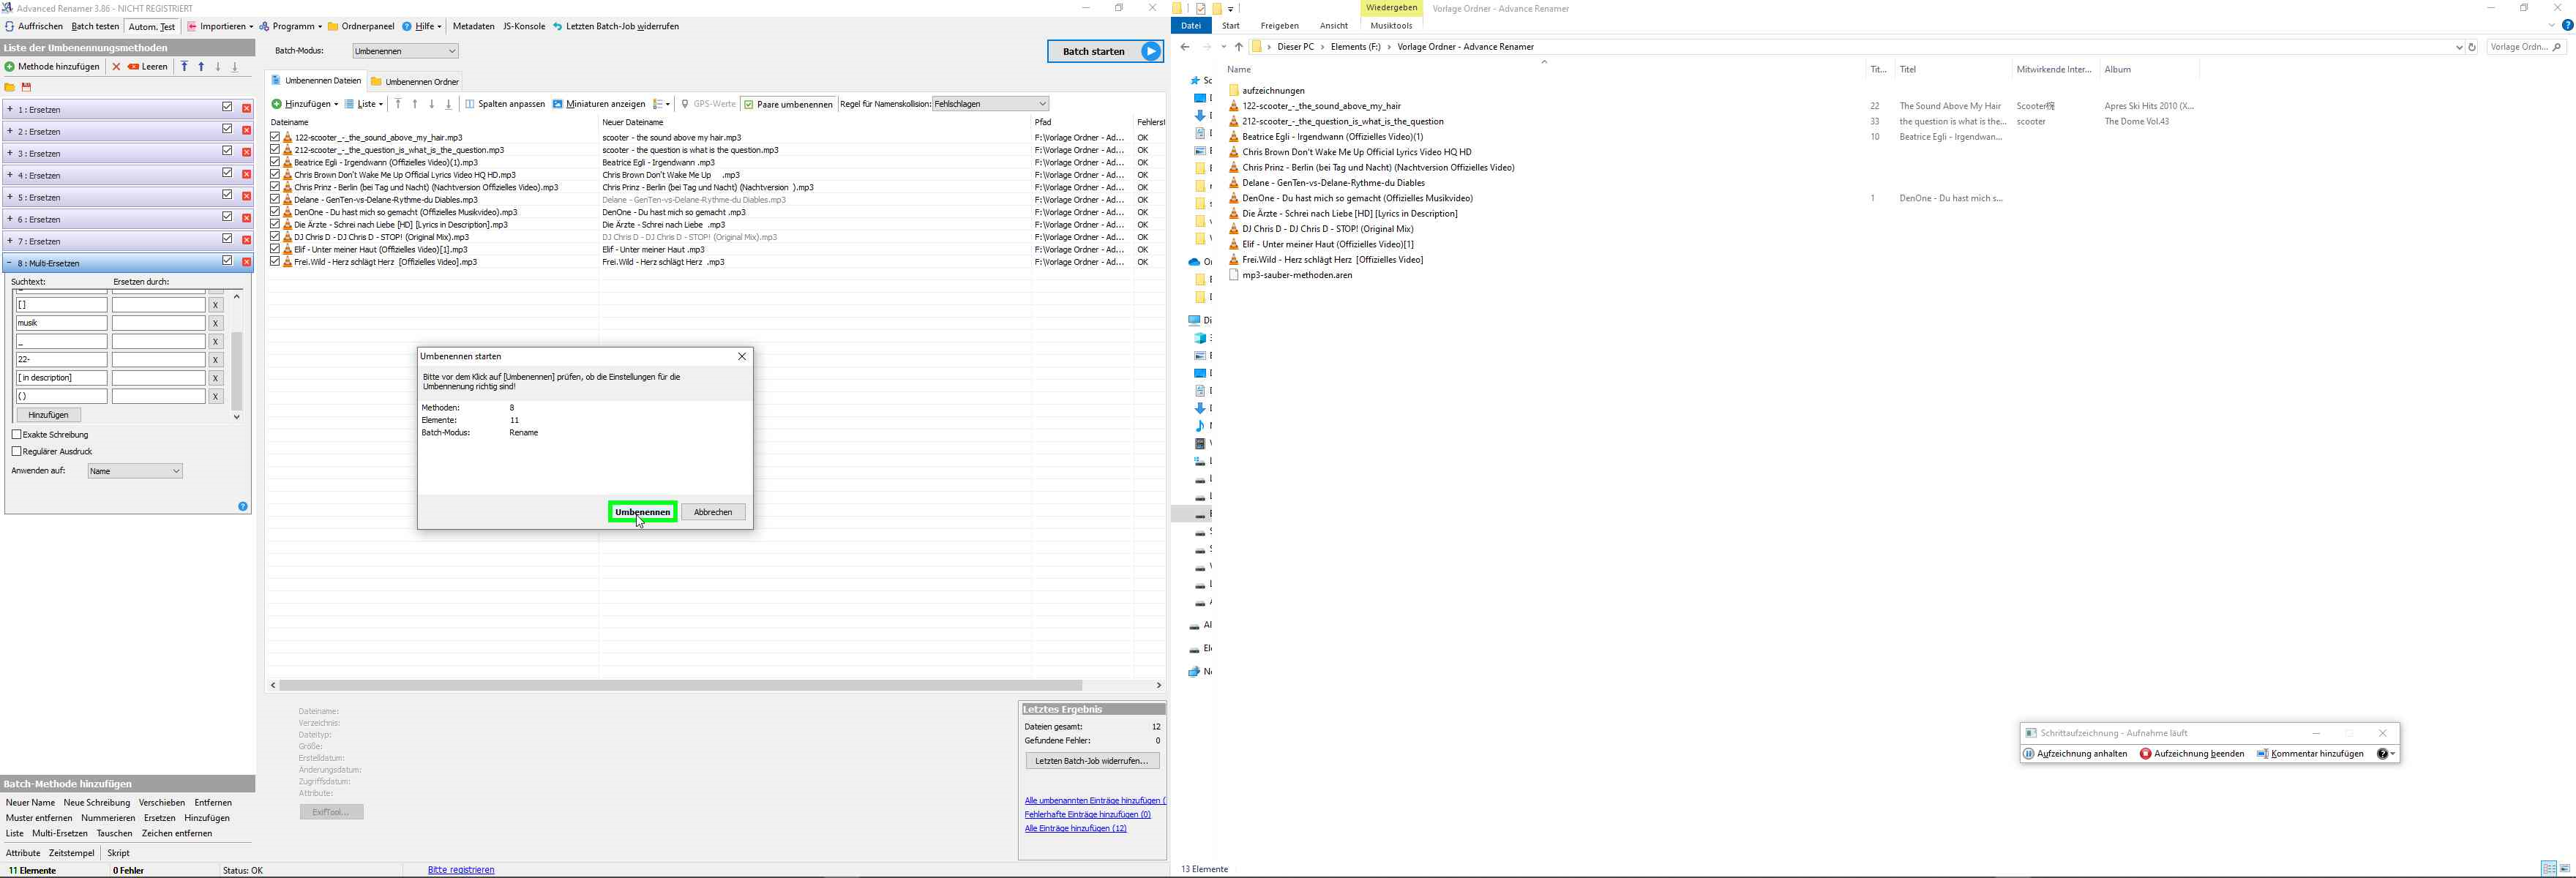The width and height of the screenshot is (2576, 878).
Task: Click the save methods disk icon
Action: click(x=27, y=87)
